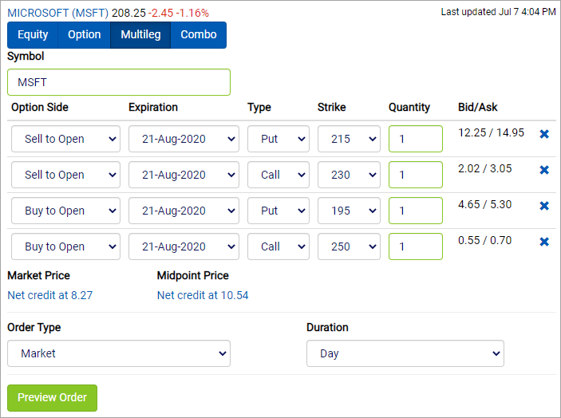Click the Net credit at 8.27 market price link
The height and width of the screenshot is (418, 561).
pyautogui.click(x=50, y=295)
